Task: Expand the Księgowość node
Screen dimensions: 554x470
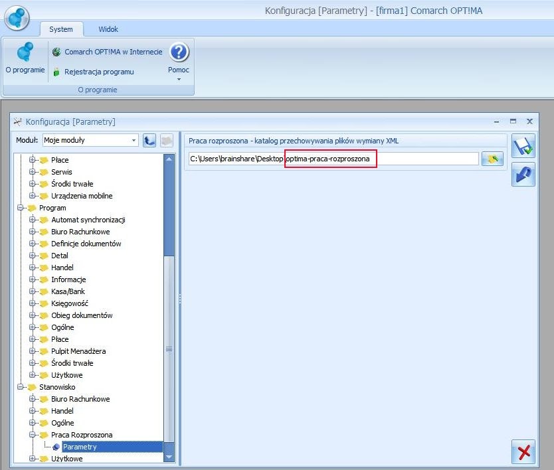Action: 32,303
